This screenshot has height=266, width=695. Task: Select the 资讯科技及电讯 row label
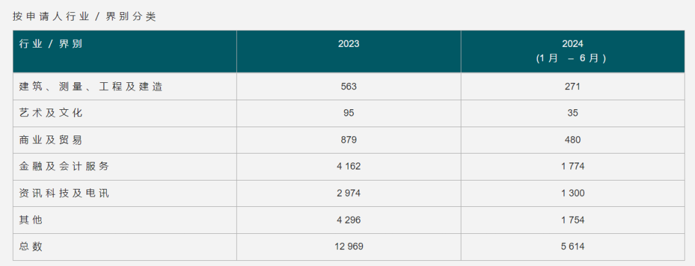64,193
